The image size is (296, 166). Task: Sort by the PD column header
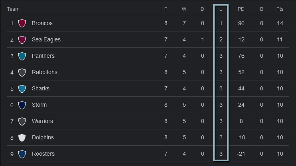(x=241, y=9)
